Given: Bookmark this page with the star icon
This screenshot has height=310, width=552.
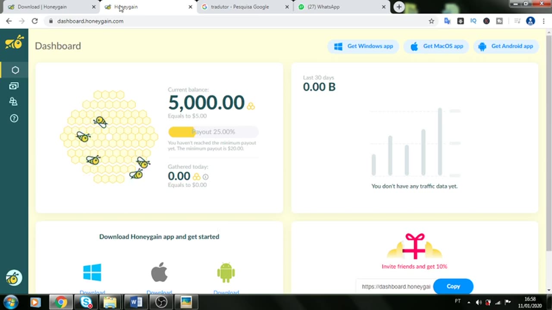Looking at the screenshot, I should [x=431, y=21].
